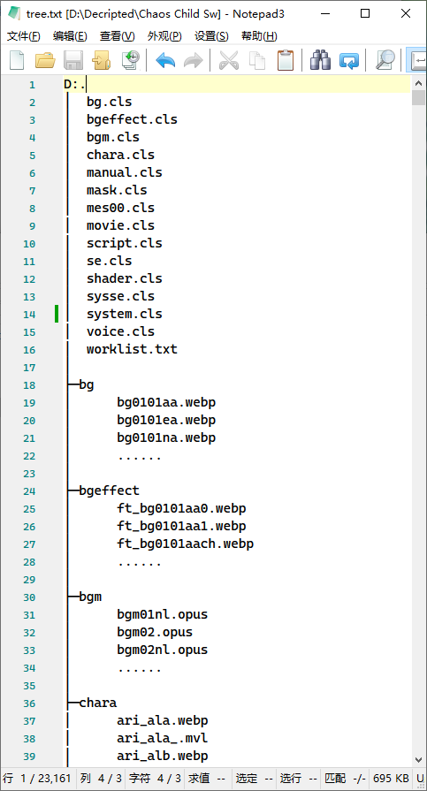Place cursor on worklist.txt line
This screenshot has height=791, width=427.
click(132, 349)
